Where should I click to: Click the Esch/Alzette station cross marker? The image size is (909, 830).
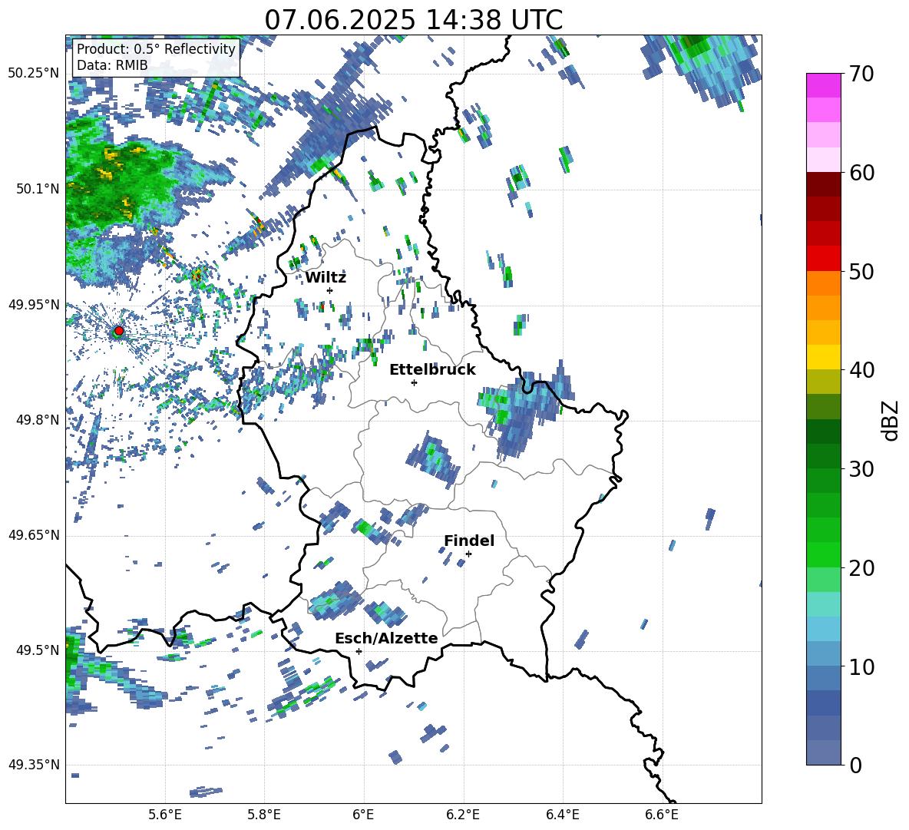point(359,651)
